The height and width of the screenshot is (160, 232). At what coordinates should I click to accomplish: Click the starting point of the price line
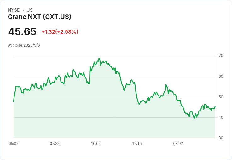click(x=14, y=101)
